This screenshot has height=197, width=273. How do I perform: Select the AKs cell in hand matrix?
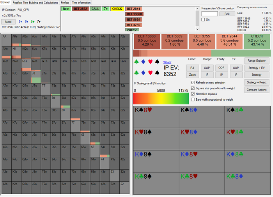coord(16,40)
